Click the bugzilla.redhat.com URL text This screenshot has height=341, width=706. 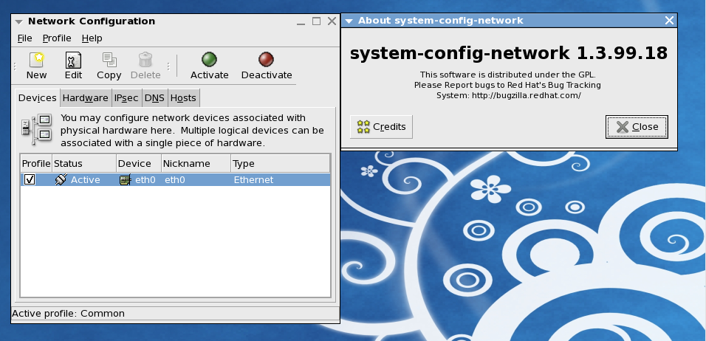[x=527, y=95]
